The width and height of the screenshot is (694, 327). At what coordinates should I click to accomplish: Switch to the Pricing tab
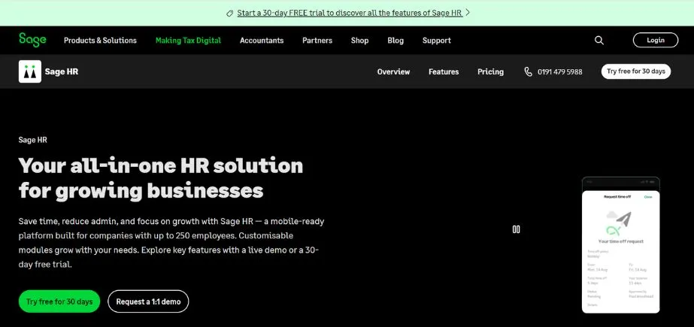click(x=490, y=71)
